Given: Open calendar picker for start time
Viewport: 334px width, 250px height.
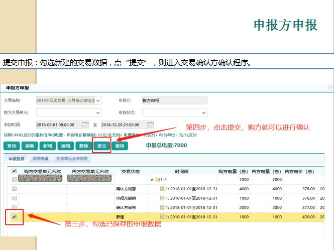Looking at the screenshot, I should coord(85,124).
